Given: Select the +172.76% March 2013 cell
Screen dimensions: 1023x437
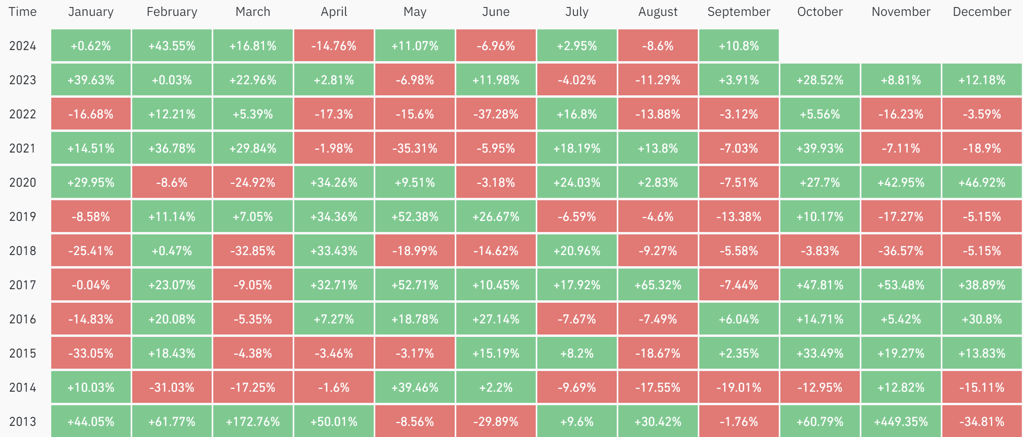Looking at the screenshot, I should tap(253, 422).
